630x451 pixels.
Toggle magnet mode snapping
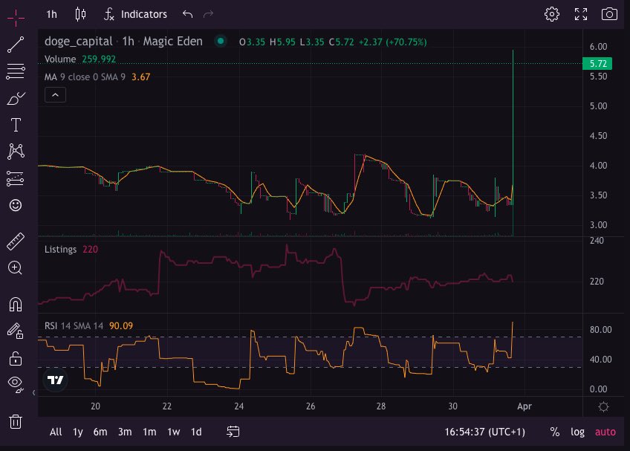coord(16,305)
